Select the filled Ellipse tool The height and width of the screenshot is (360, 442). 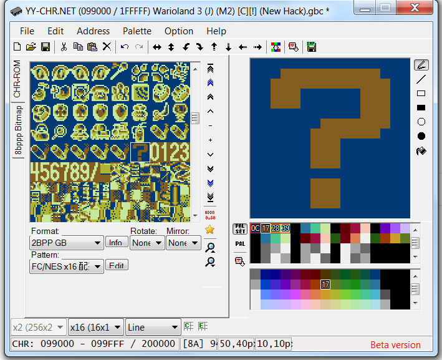(421, 136)
